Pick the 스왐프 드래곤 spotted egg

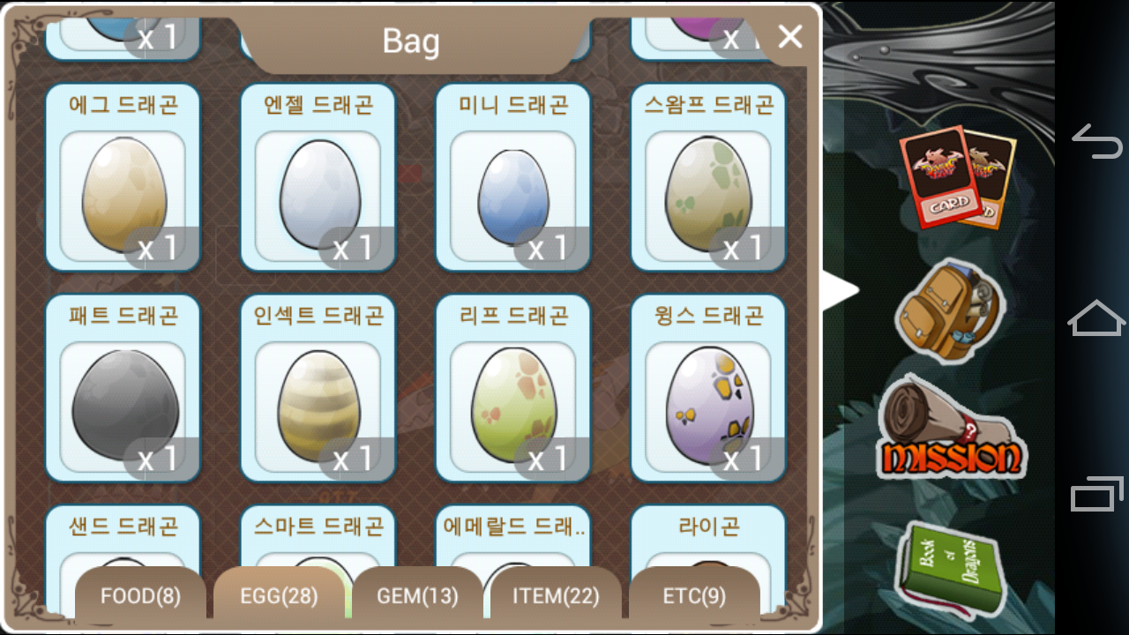tap(708, 177)
